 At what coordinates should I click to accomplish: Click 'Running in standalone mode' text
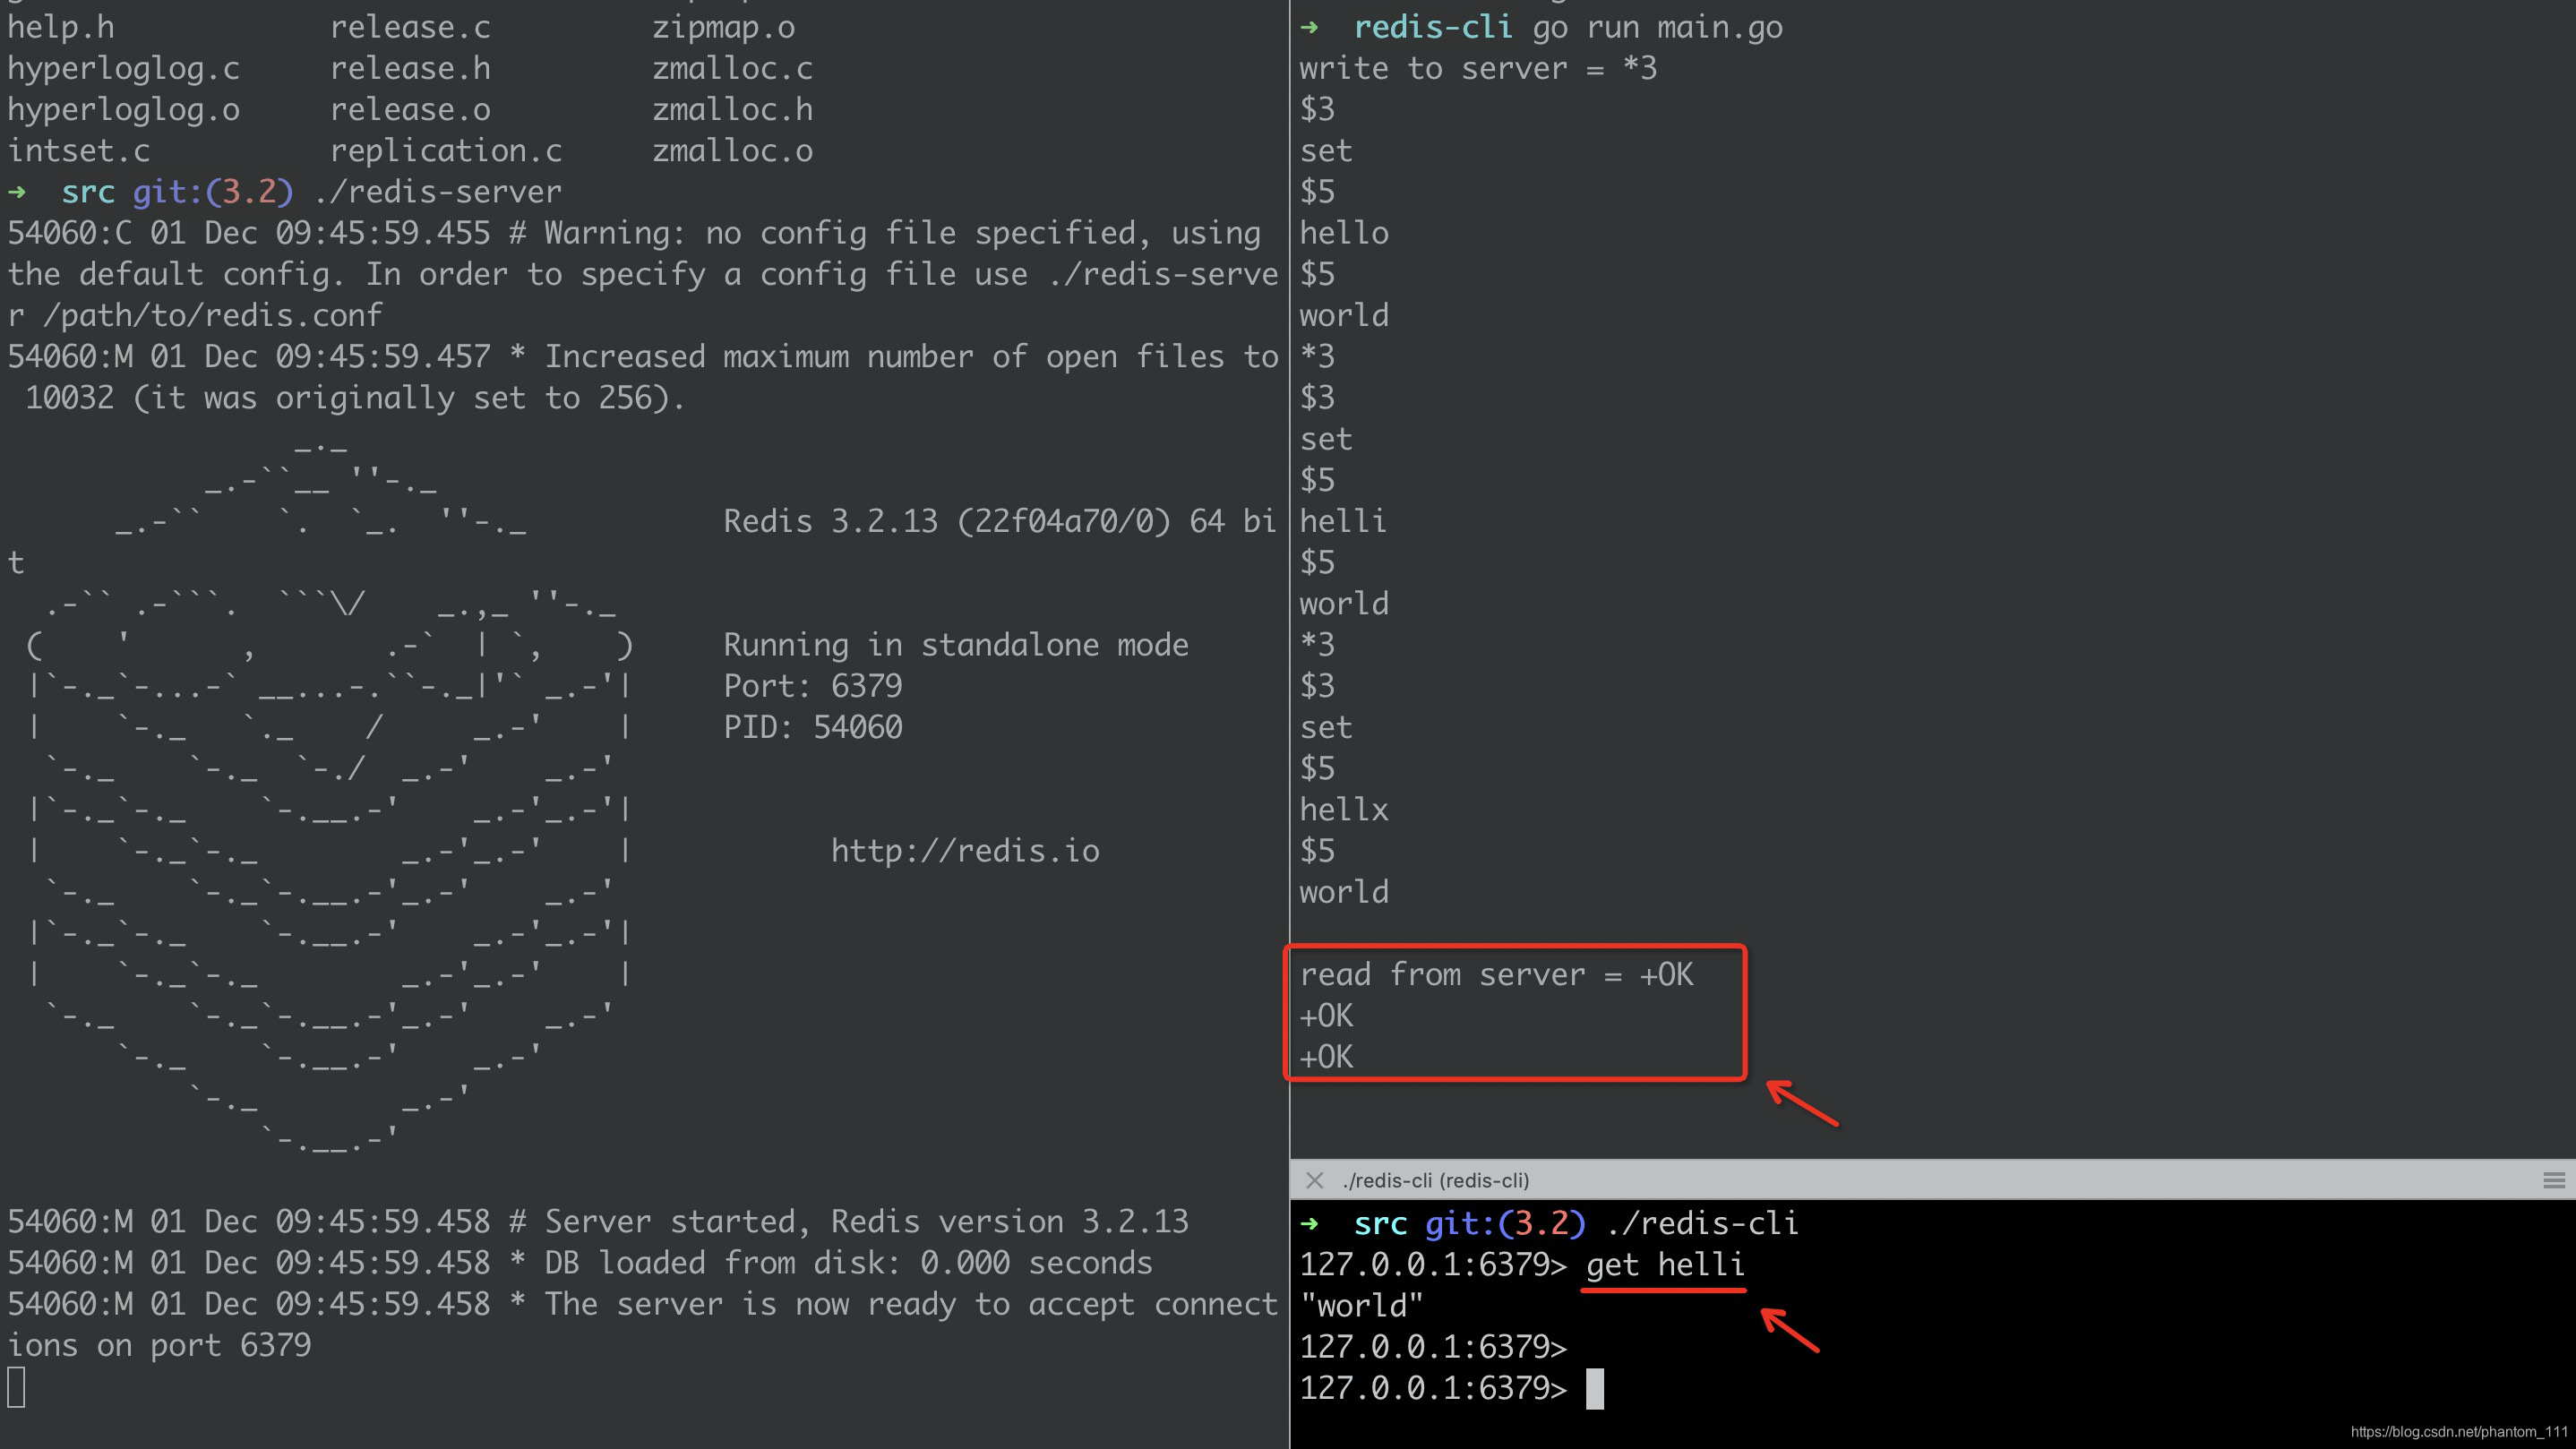pyautogui.click(x=956, y=645)
